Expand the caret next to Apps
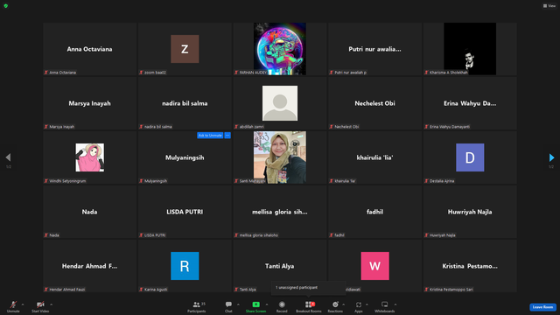The height and width of the screenshot is (315, 560). (367, 304)
